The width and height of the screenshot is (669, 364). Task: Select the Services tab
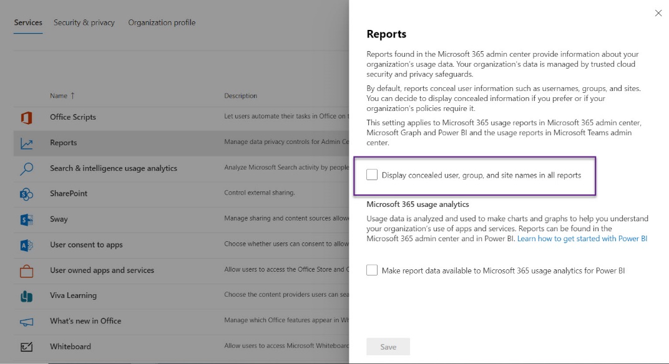[27, 22]
